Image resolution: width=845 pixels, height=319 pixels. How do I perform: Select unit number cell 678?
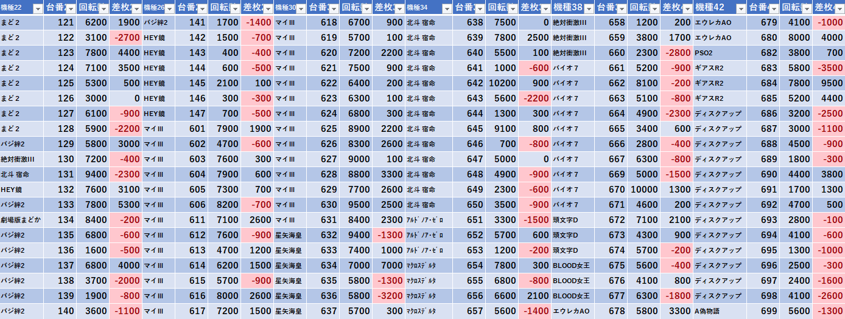pyautogui.click(x=611, y=311)
